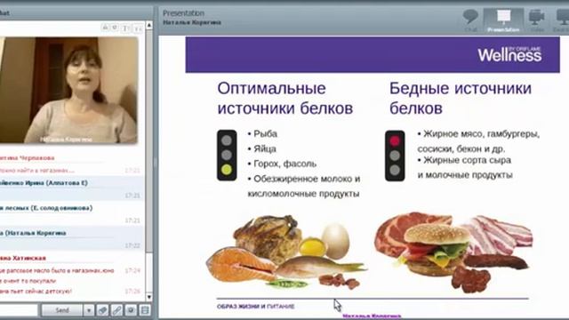Click the first small icon above the webcam
This screenshot has width=569, height=320.
click(105, 28)
